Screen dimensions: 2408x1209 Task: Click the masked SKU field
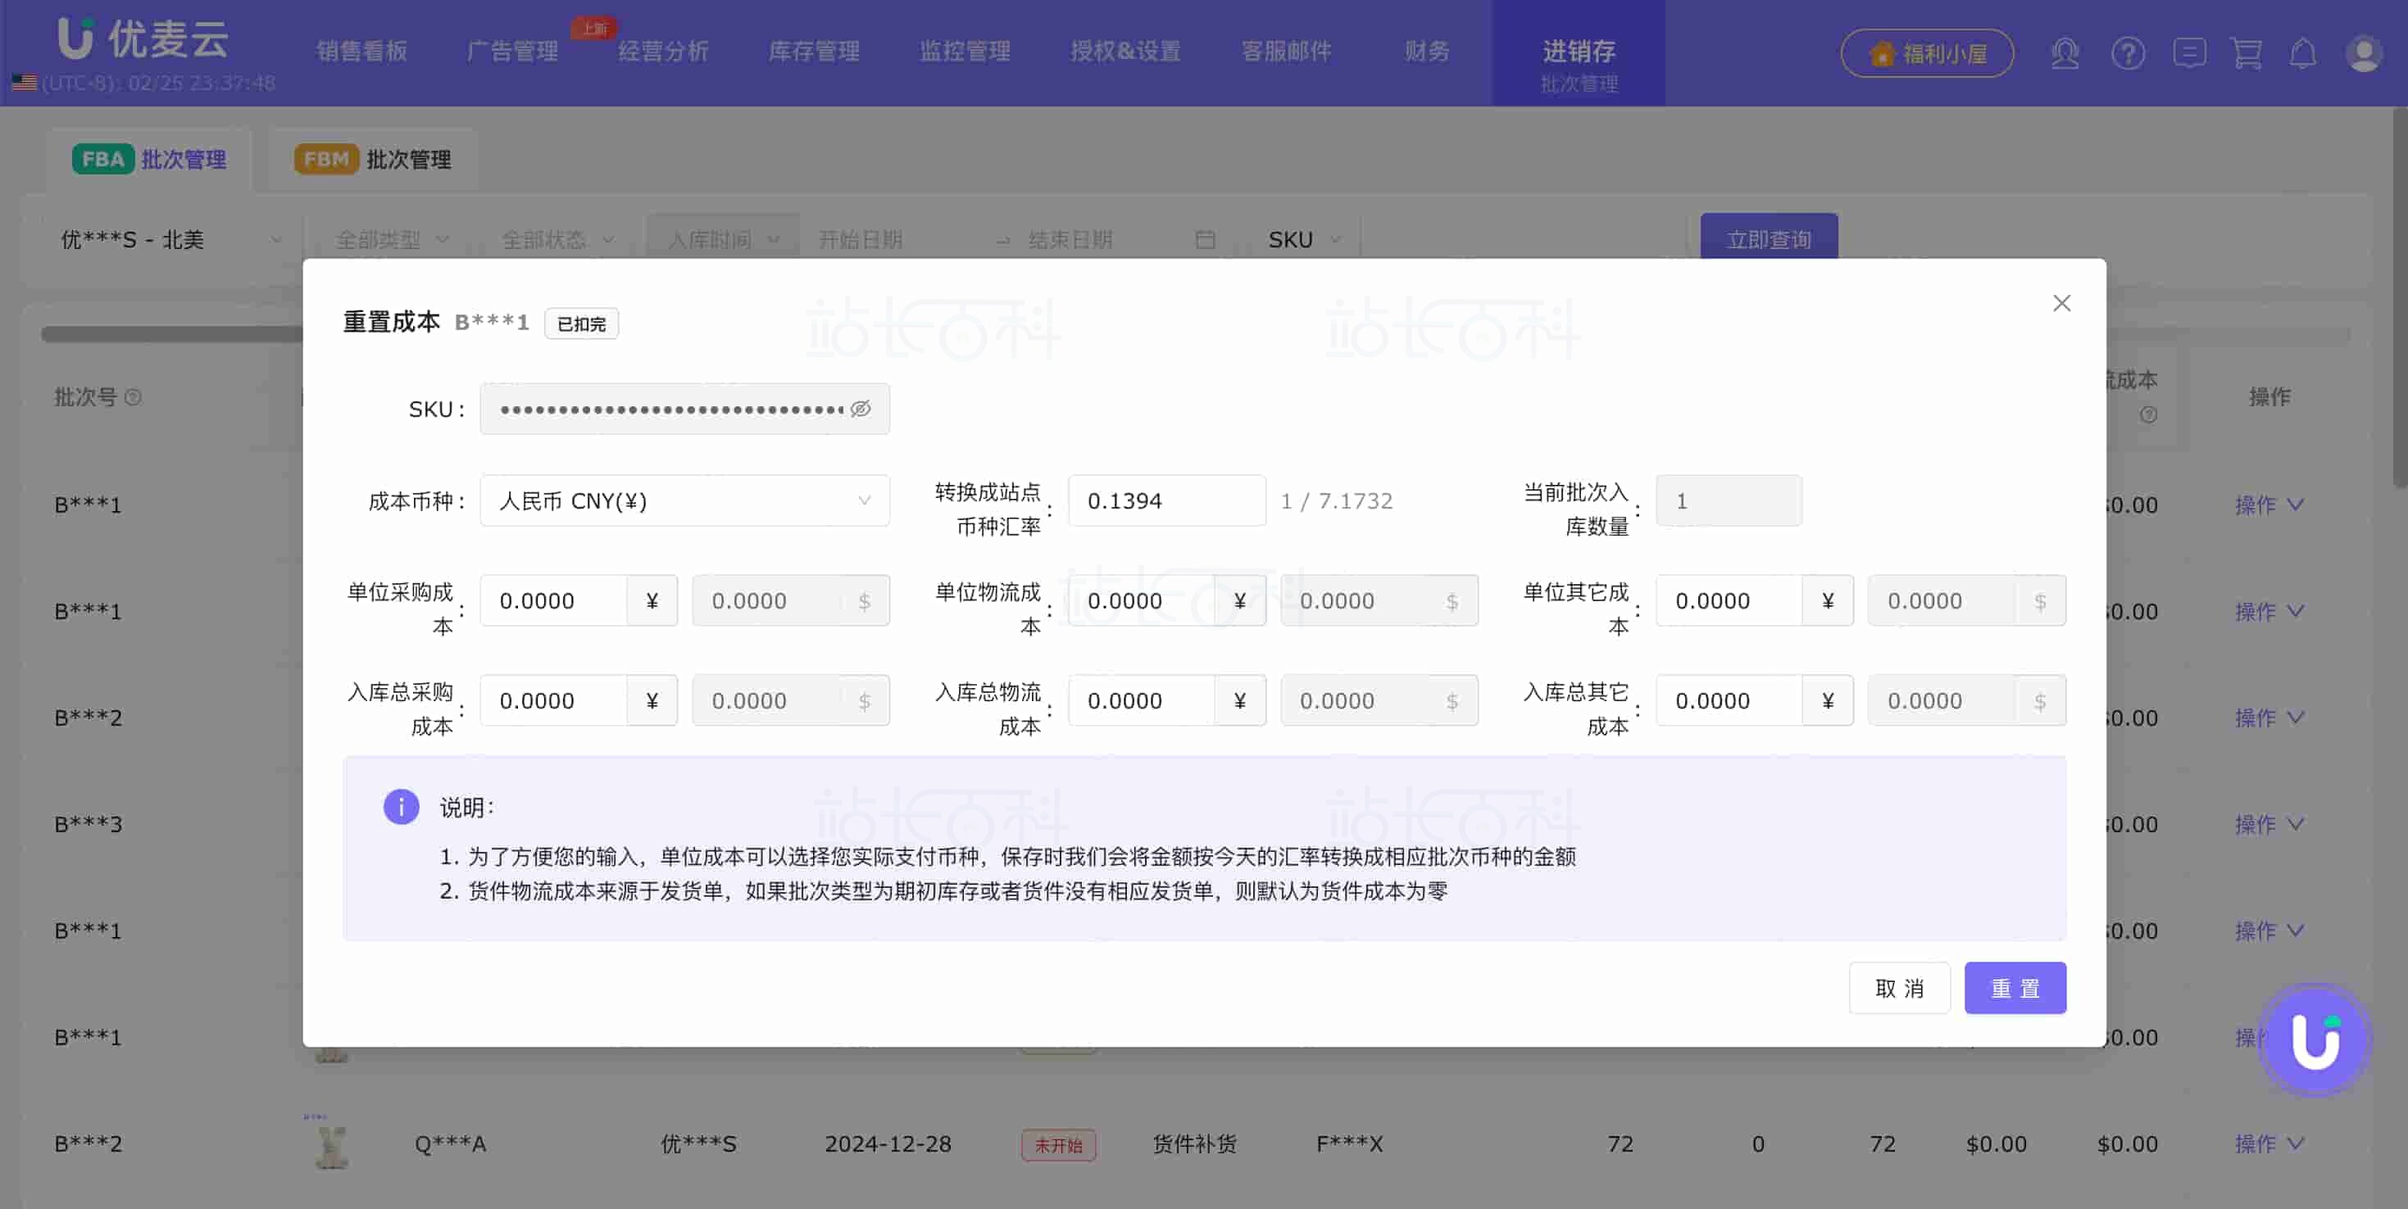684,408
